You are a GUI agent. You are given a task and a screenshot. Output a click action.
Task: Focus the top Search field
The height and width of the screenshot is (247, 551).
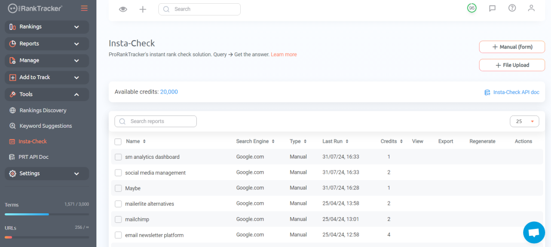tap(200, 10)
